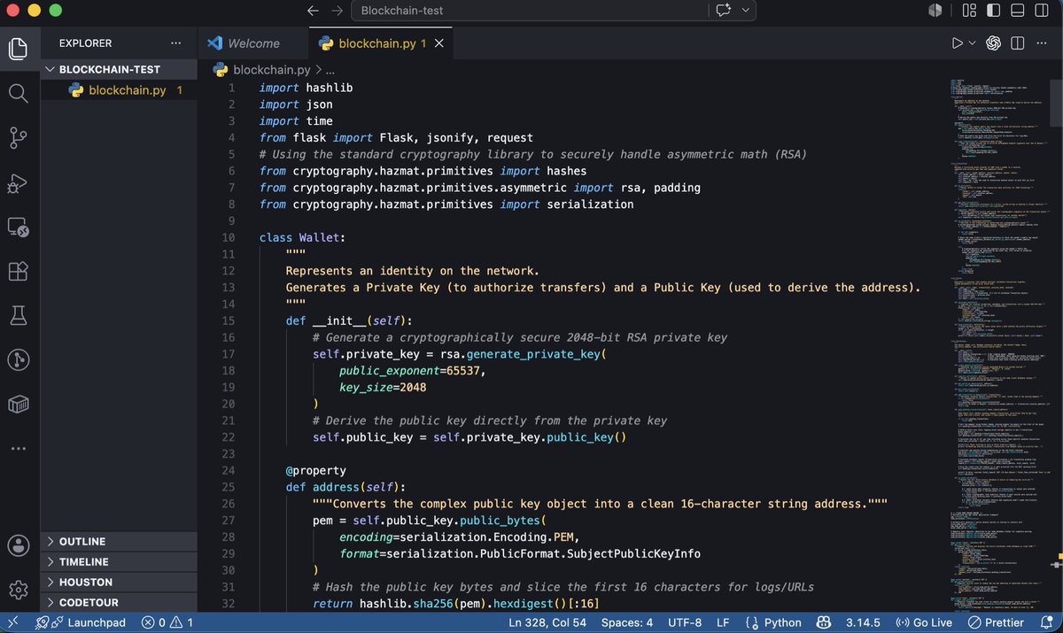Go forward with the right arrow

(x=337, y=11)
